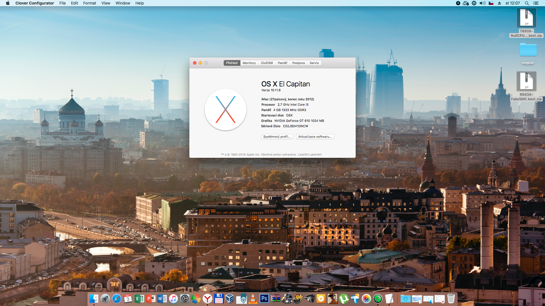Click the Aktualizace softwaru button
Viewport: 545px width, 306px height.
point(315,137)
